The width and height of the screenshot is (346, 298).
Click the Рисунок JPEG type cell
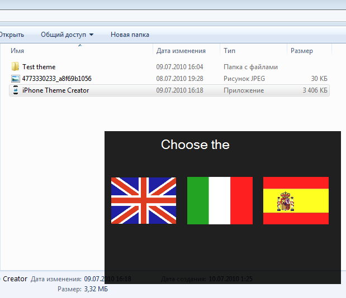click(244, 79)
